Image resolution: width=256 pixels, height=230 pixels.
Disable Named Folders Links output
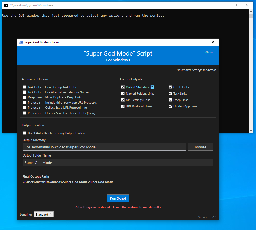click(123, 93)
